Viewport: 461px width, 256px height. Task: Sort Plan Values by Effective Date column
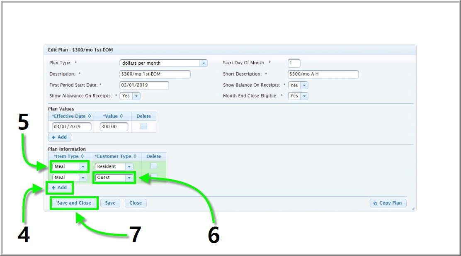click(x=72, y=116)
